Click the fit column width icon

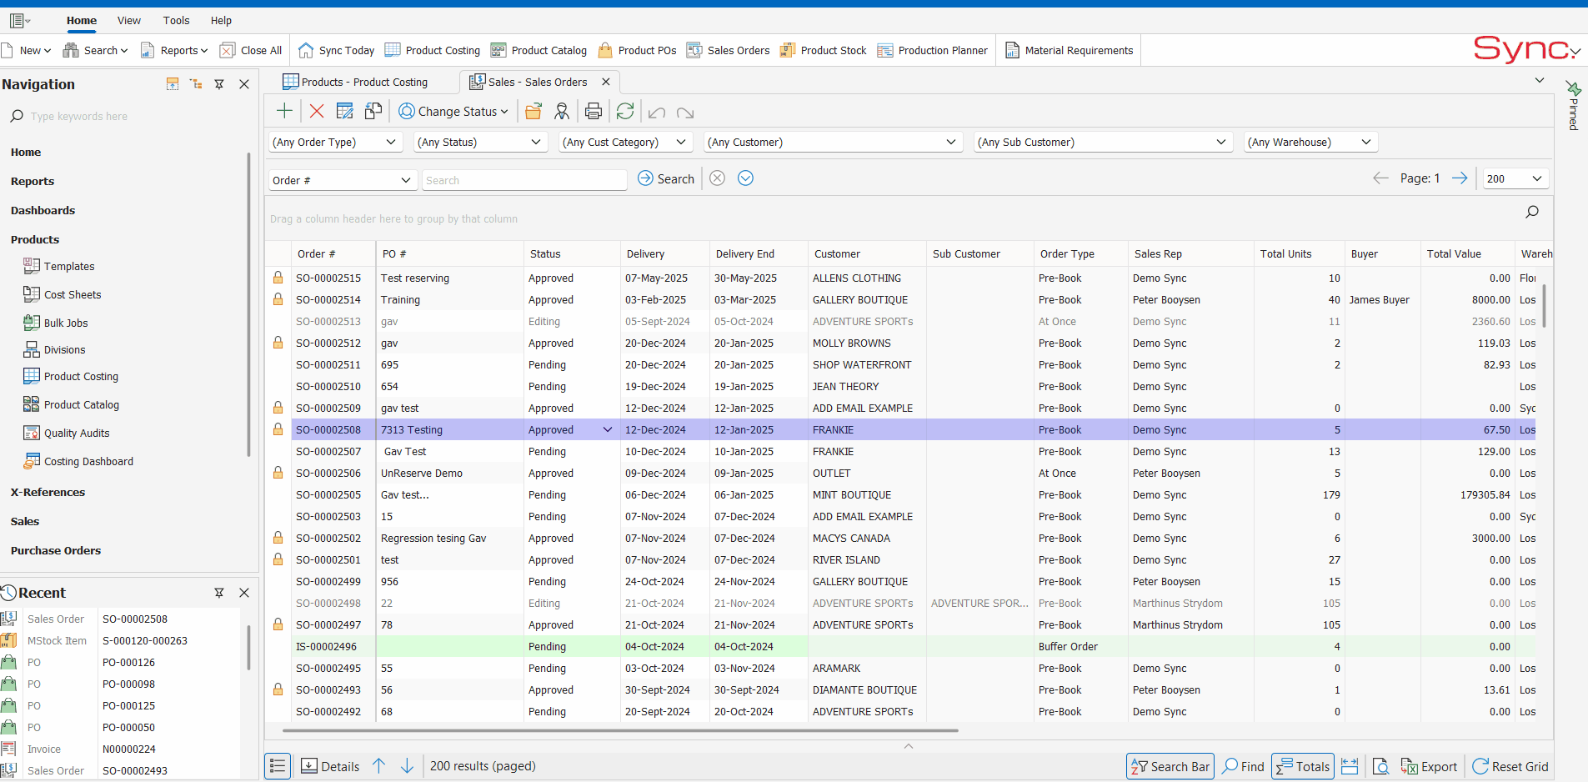[1350, 766]
